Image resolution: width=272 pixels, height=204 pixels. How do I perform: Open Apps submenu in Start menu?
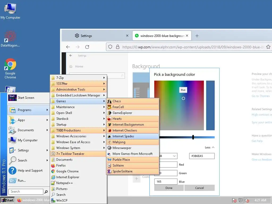28,120
